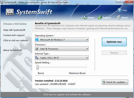The height and width of the screenshot is (98, 134).
Task: Click the network computers icon in the Internet Type dropdown
Action: coord(37,58)
